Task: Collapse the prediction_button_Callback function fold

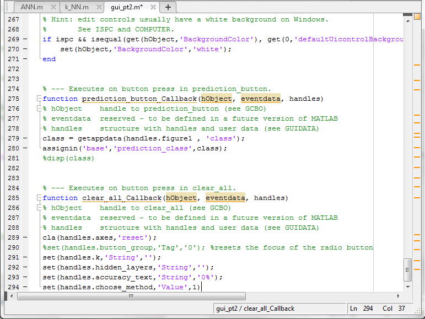Action: pos(39,99)
